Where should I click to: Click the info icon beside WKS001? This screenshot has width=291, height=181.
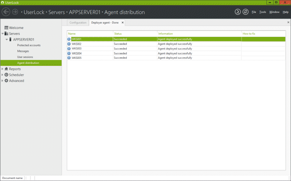(x=69, y=39)
